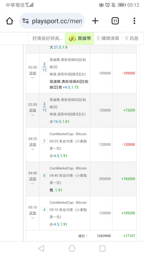144x256 pixels.
Task: Expand the chevron under the 04:25 Bitcoin row
Action: tap(33, 149)
